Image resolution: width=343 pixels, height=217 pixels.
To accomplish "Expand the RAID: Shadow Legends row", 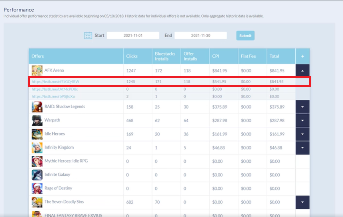I will pos(303,107).
